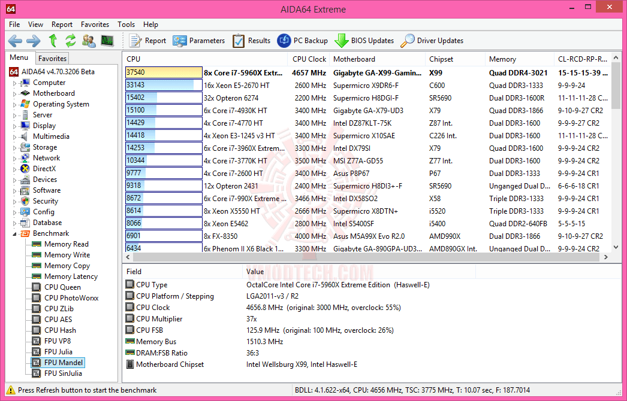Viewport: 627px width, 401px height.
Task: Open the CPU Hash benchmark
Action: [60, 331]
